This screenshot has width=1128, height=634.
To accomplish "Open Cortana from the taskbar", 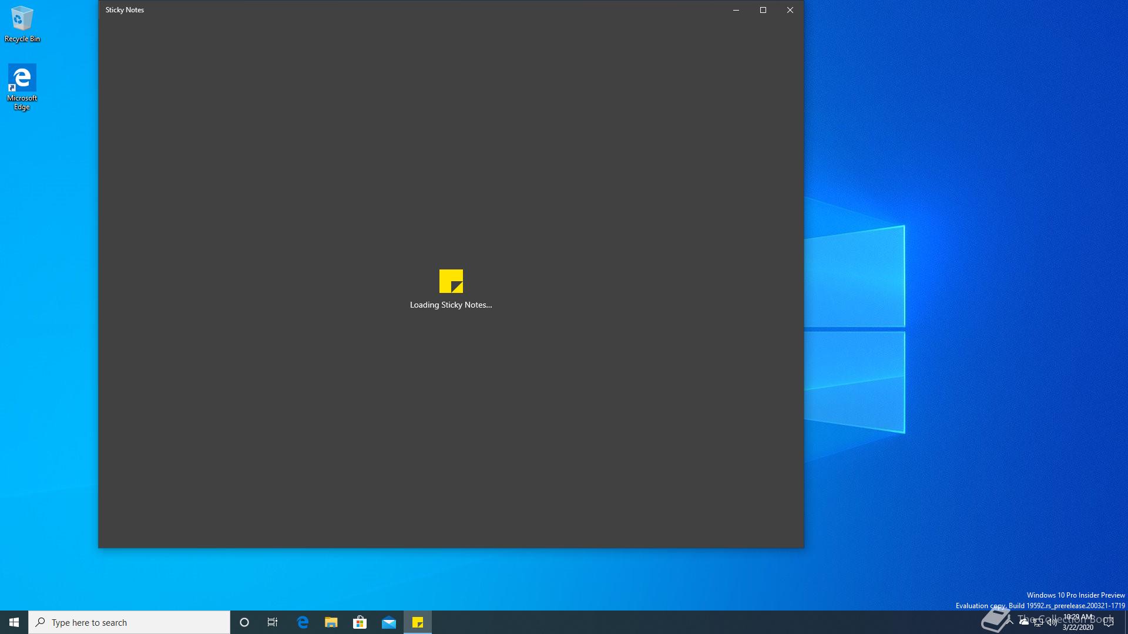I will [x=244, y=622].
